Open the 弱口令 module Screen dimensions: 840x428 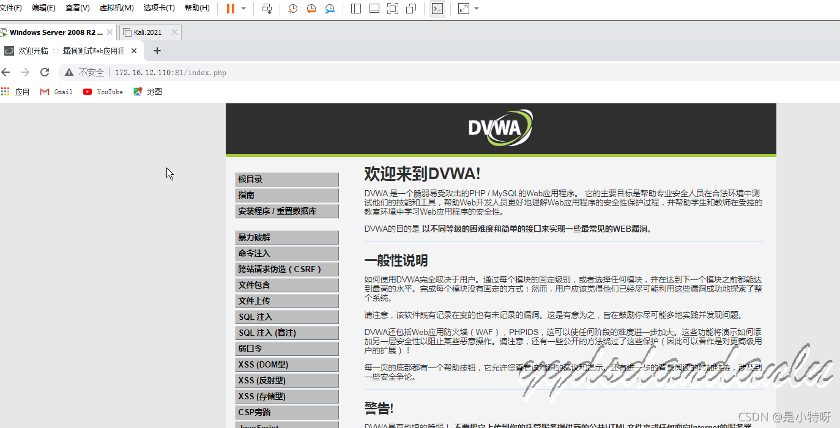pyautogui.click(x=287, y=349)
